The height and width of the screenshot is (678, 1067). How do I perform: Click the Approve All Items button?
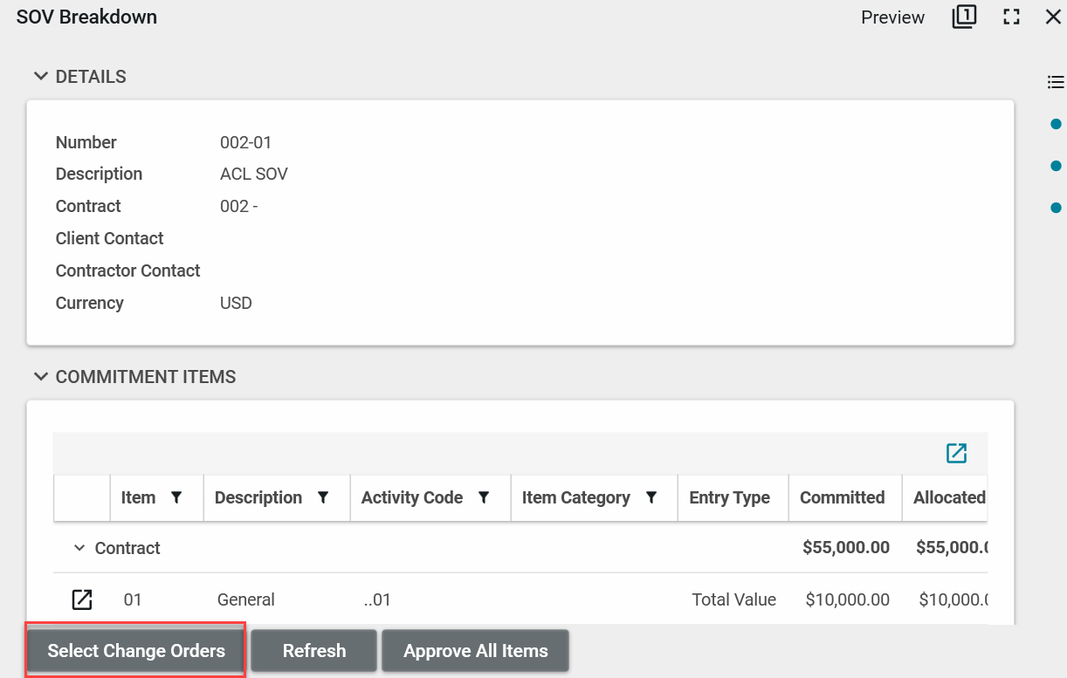pos(476,651)
